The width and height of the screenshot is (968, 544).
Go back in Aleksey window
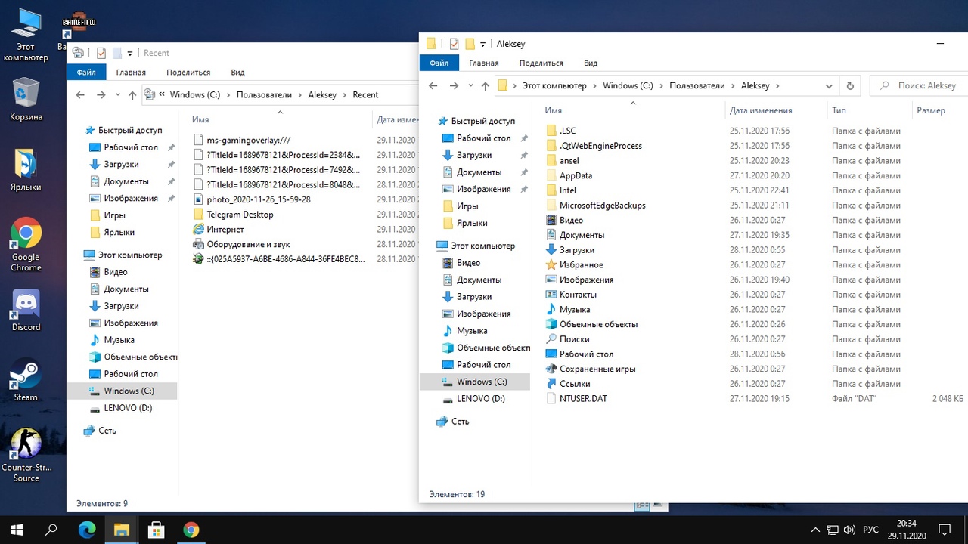coord(433,85)
